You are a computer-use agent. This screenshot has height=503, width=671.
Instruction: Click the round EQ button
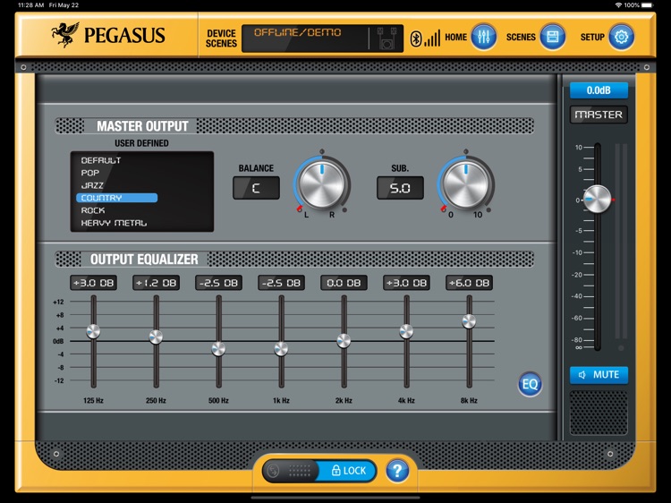click(530, 384)
